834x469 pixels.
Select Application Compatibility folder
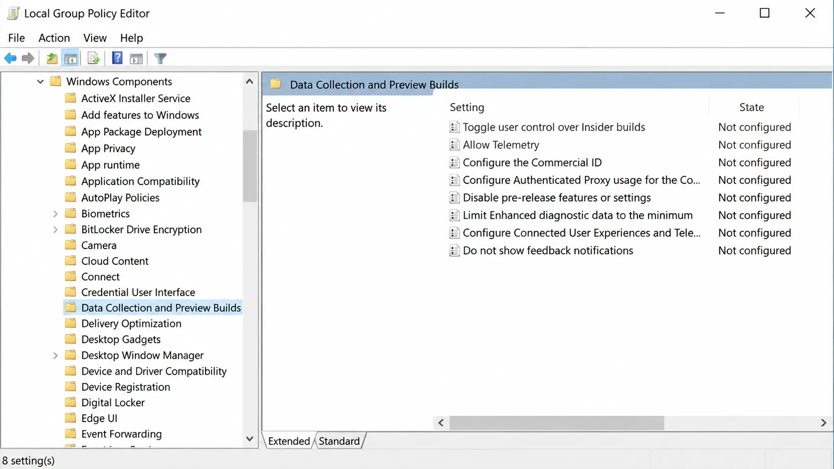point(141,181)
